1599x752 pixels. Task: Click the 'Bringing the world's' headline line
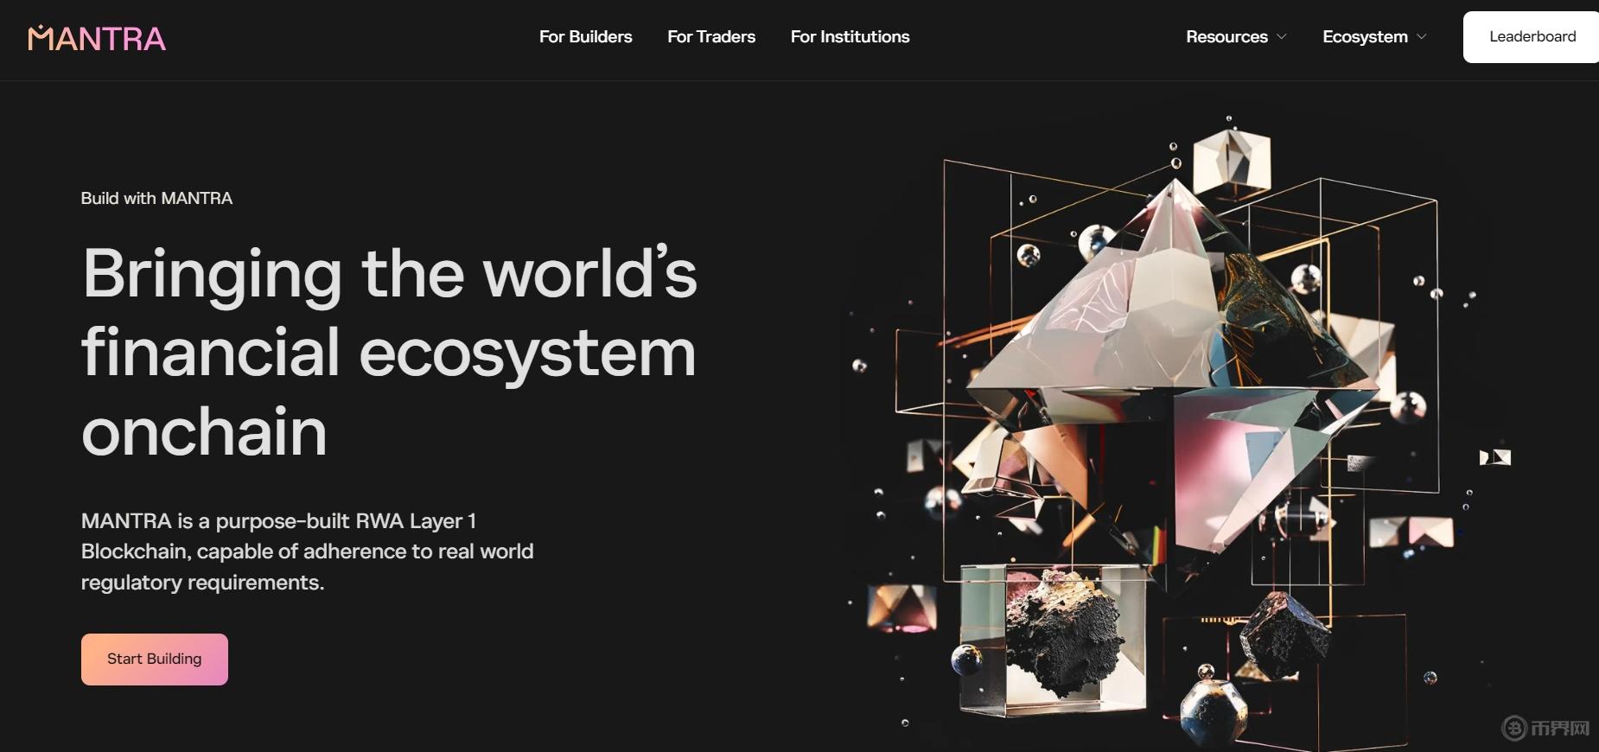(389, 274)
